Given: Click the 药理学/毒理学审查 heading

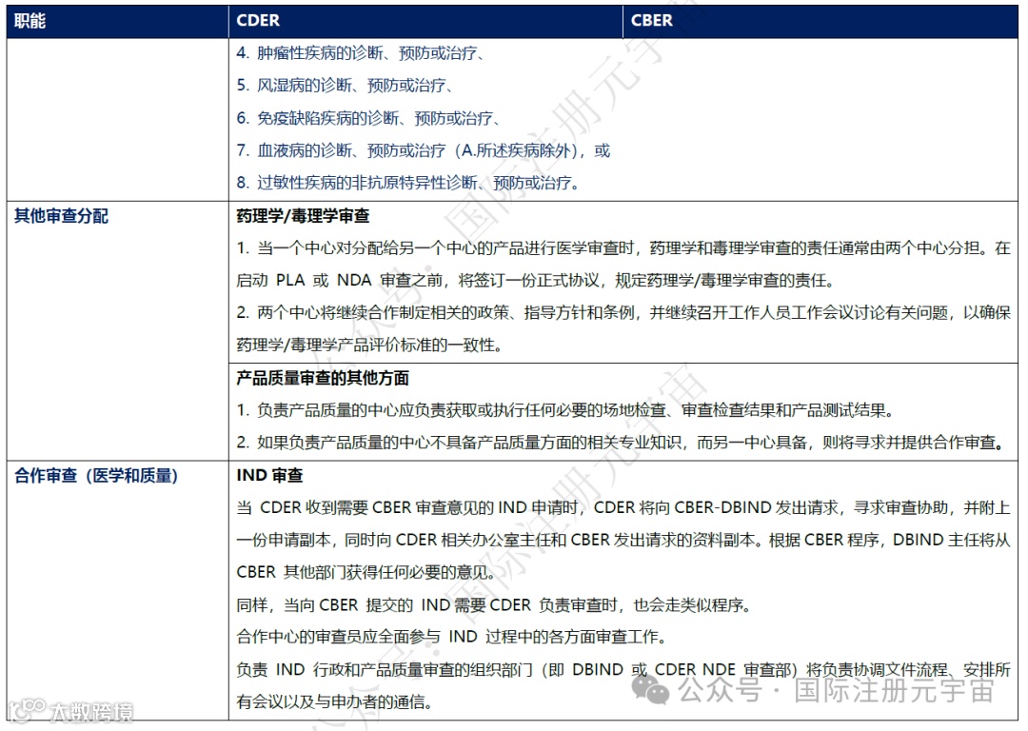Looking at the screenshot, I should (x=303, y=216).
